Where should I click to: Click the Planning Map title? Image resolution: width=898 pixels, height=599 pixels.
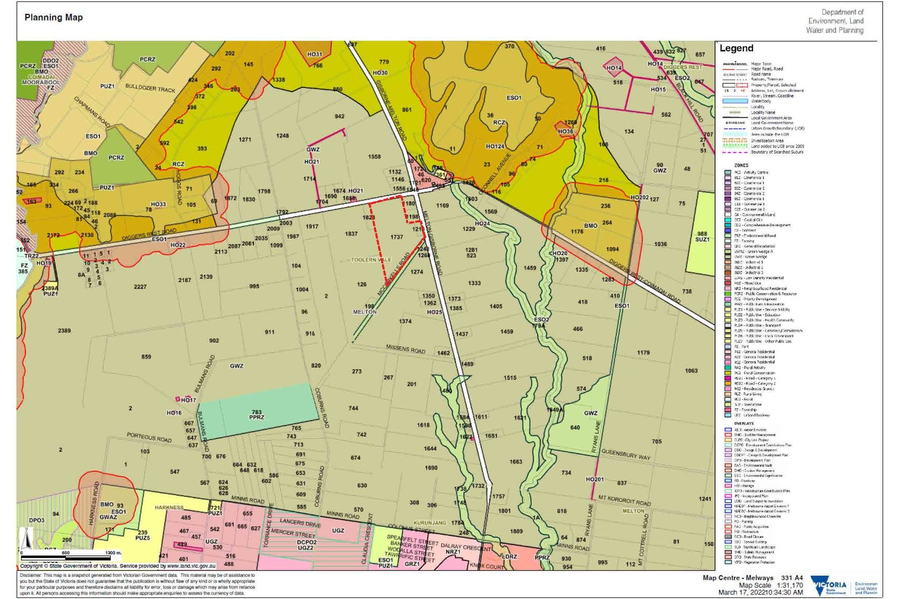53,18
